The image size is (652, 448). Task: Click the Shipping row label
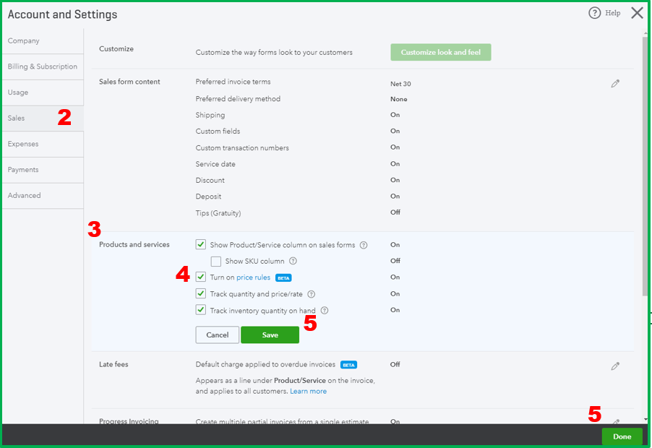click(210, 115)
